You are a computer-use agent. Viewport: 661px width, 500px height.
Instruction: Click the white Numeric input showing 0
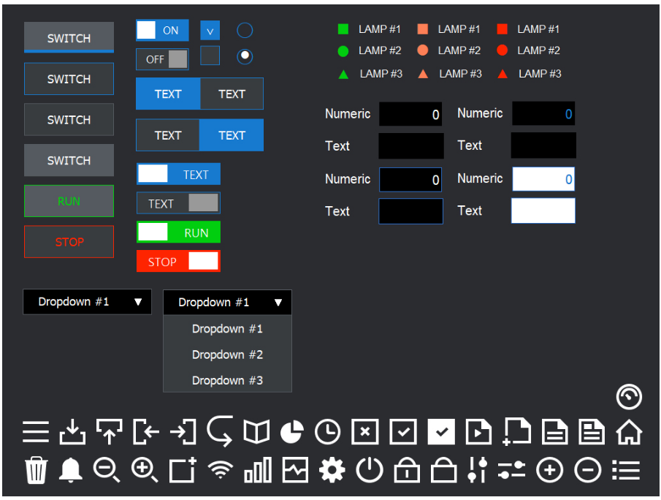(x=543, y=179)
